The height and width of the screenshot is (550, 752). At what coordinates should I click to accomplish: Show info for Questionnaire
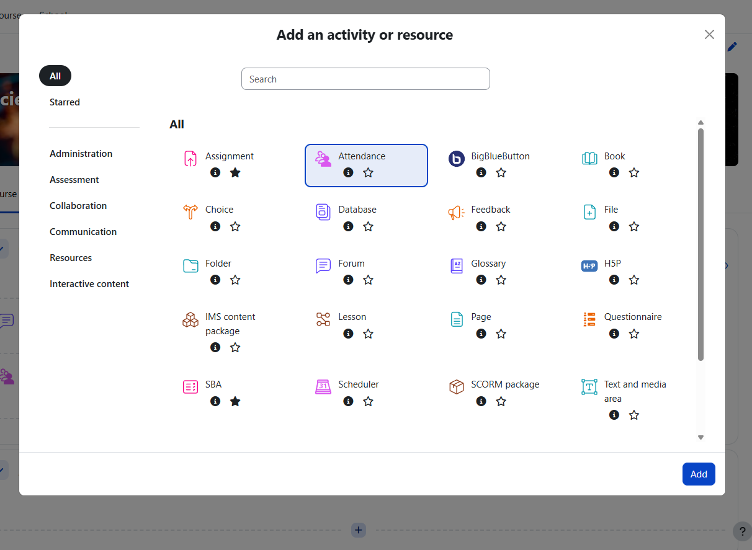click(x=614, y=334)
